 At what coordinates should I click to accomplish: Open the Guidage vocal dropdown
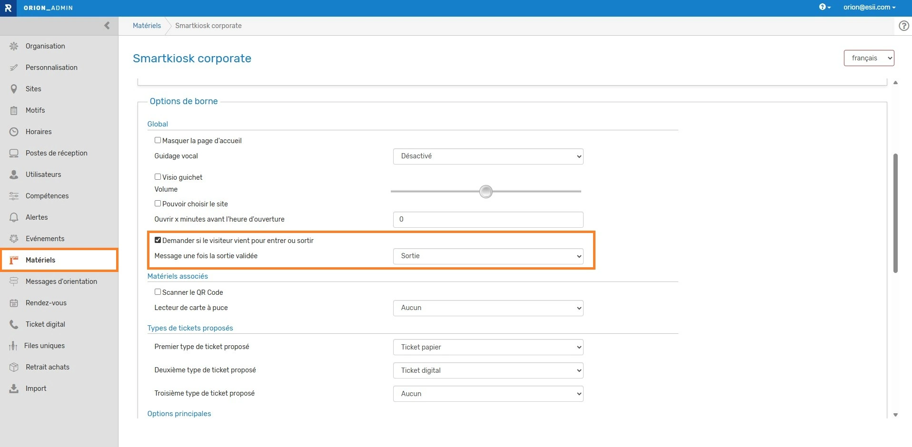[x=488, y=156]
